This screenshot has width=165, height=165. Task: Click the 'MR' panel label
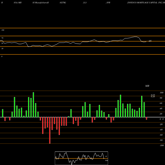[147, 86]
